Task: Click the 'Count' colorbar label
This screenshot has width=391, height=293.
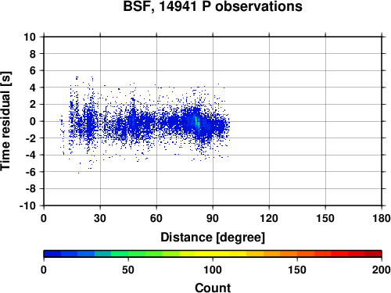Action: (x=213, y=288)
